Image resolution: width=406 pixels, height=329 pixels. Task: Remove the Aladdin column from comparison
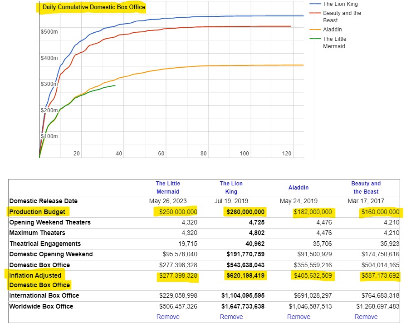[x=299, y=317]
